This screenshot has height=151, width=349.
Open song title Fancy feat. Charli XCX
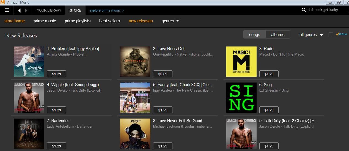coord(183,85)
